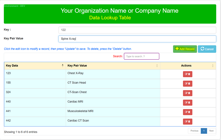Click into the Key input field

(x=137, y=30)
